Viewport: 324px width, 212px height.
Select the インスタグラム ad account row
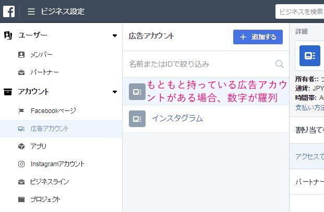click(206, 119)
